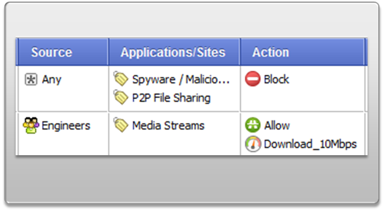Click the empty space below Block action
This screenshot has height=211, width=384.
302,100
